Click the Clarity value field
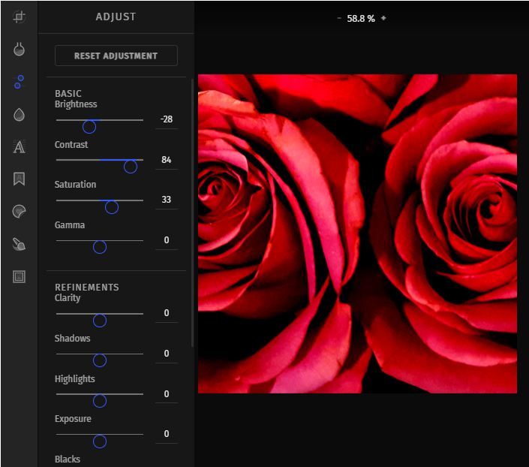 coord(167,313)
